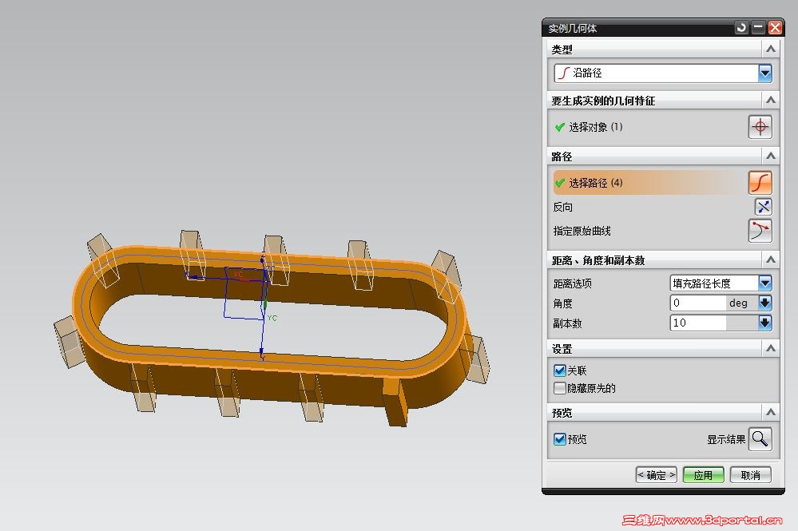Click the angle input field
Screen dimensions: 798x531
(x=697, y=303)
